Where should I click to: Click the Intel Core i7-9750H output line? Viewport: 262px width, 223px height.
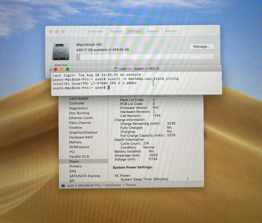tap(95, 83)
